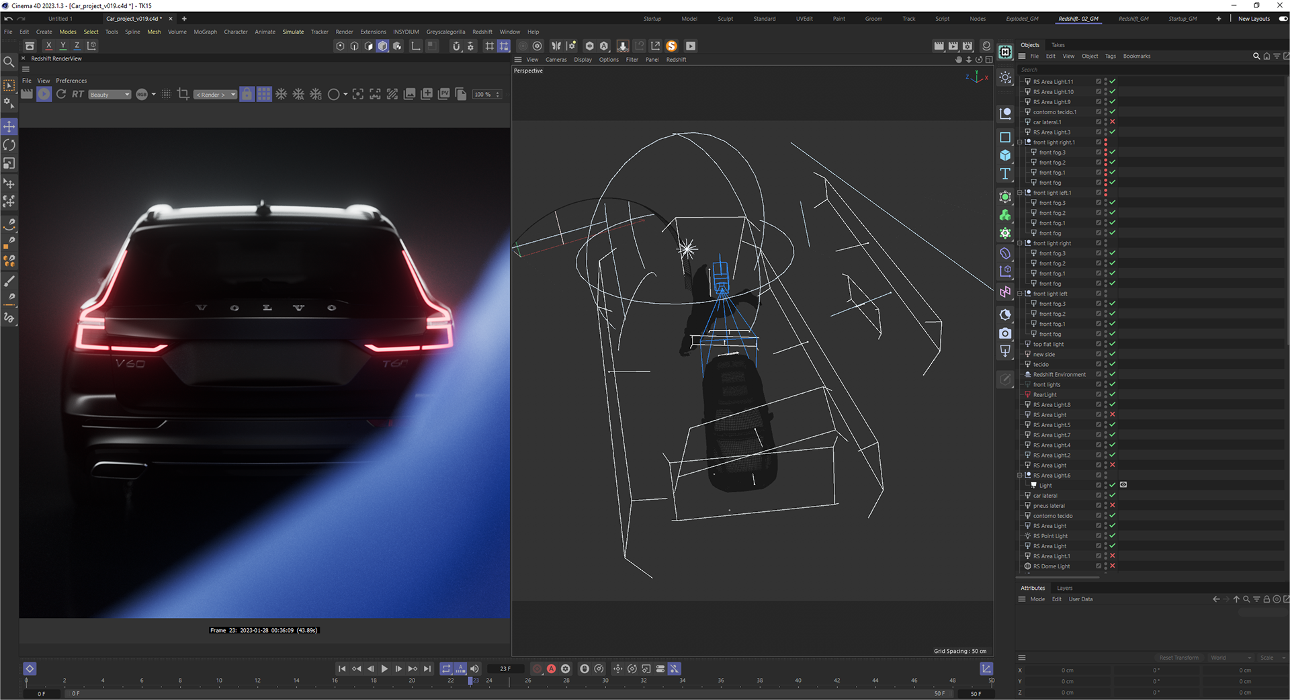Open the < Render > camera dropdown

(x=216, y=95)
